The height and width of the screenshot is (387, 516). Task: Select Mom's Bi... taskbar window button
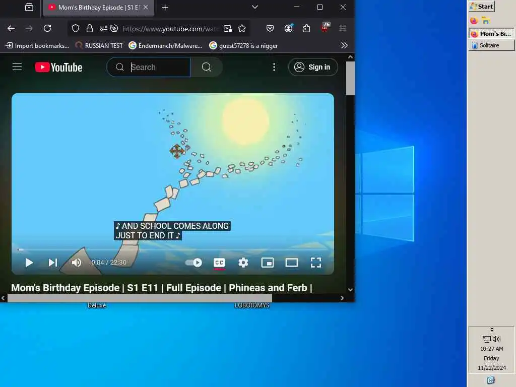tap(492, 34)
